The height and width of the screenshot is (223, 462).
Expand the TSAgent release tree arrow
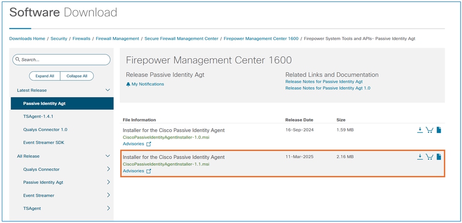(x=108, y=208)
